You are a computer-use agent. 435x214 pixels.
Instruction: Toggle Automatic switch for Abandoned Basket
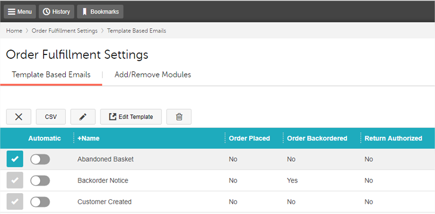(x=40, y=160)
